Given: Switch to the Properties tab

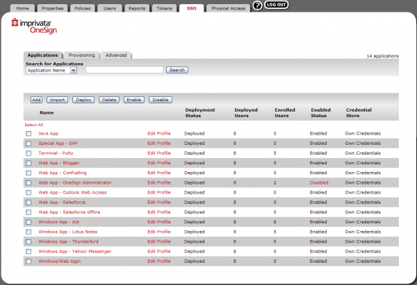Looking at the screenshot, I should tap(52, 8).
